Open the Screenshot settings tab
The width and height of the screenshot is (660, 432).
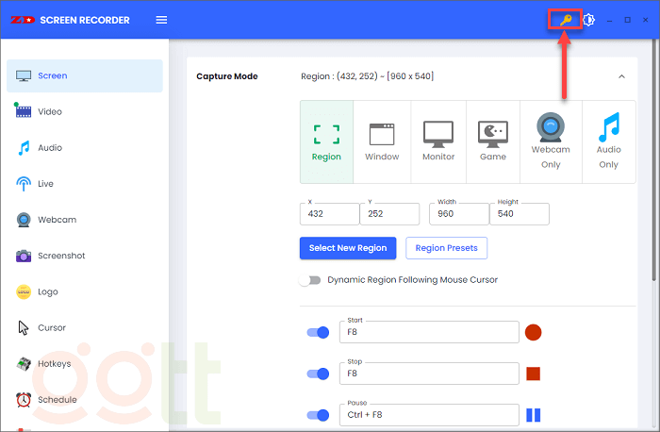click(x=60, y=256)
